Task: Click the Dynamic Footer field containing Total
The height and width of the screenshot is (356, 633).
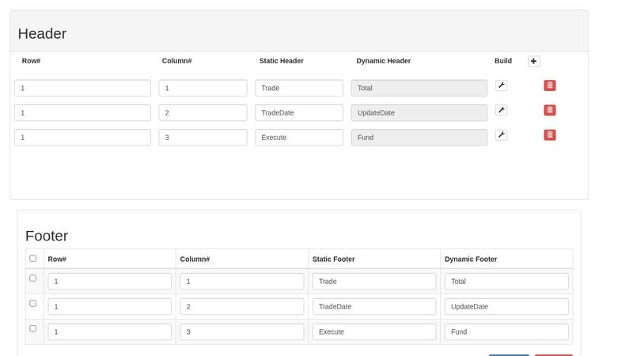Action: [506, 281]
